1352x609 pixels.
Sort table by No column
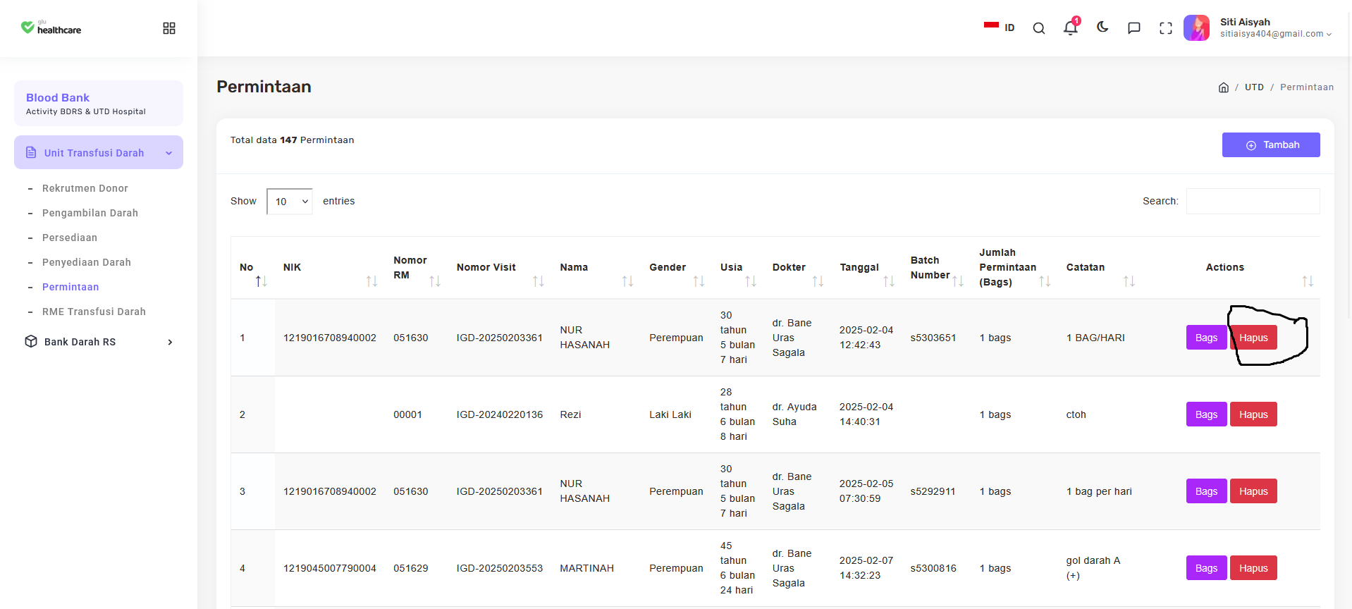(253, 268)
